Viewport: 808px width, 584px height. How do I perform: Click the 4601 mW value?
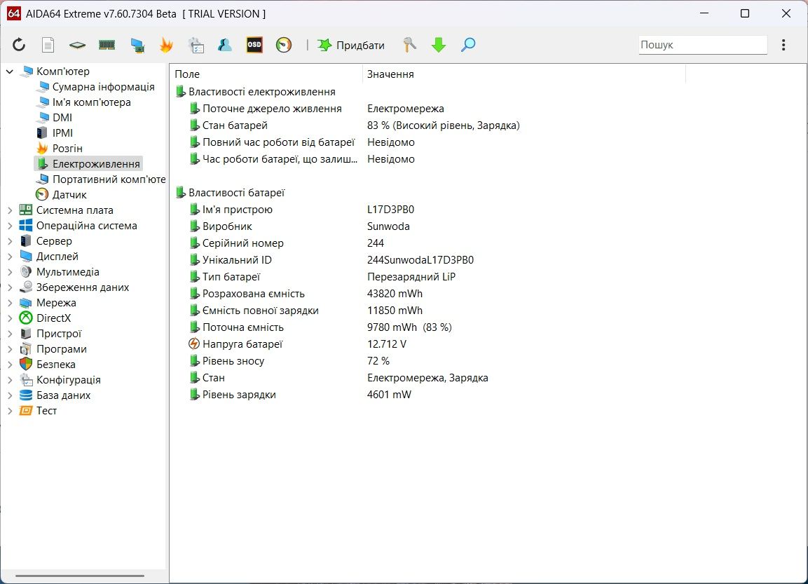coord(389,395)
